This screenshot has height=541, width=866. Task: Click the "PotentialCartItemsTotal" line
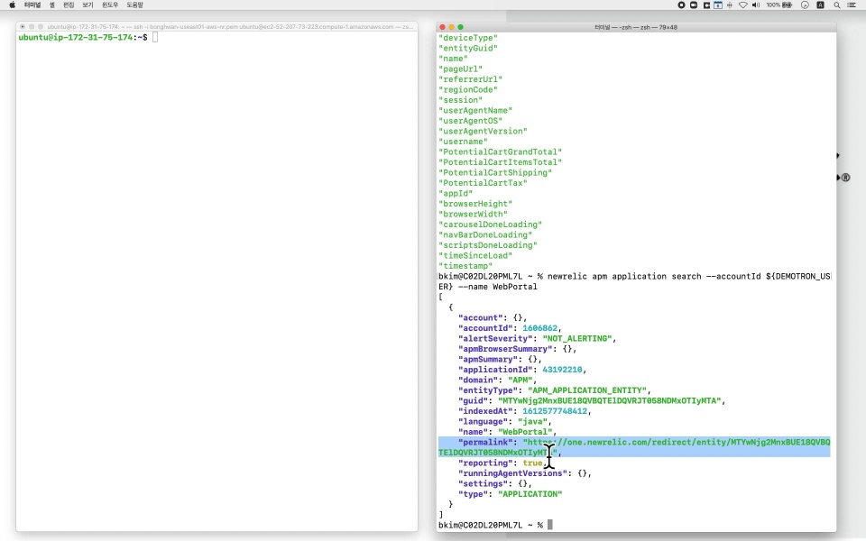501,162
